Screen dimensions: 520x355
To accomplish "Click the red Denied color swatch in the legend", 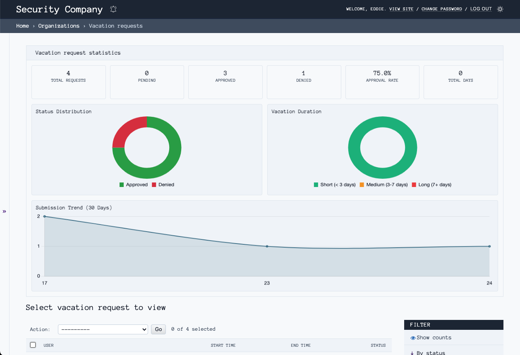I will pos(154,185).
